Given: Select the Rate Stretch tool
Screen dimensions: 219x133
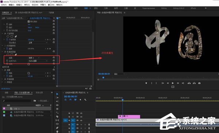Looking at the screenshot, I should click(x=57, y=113).
